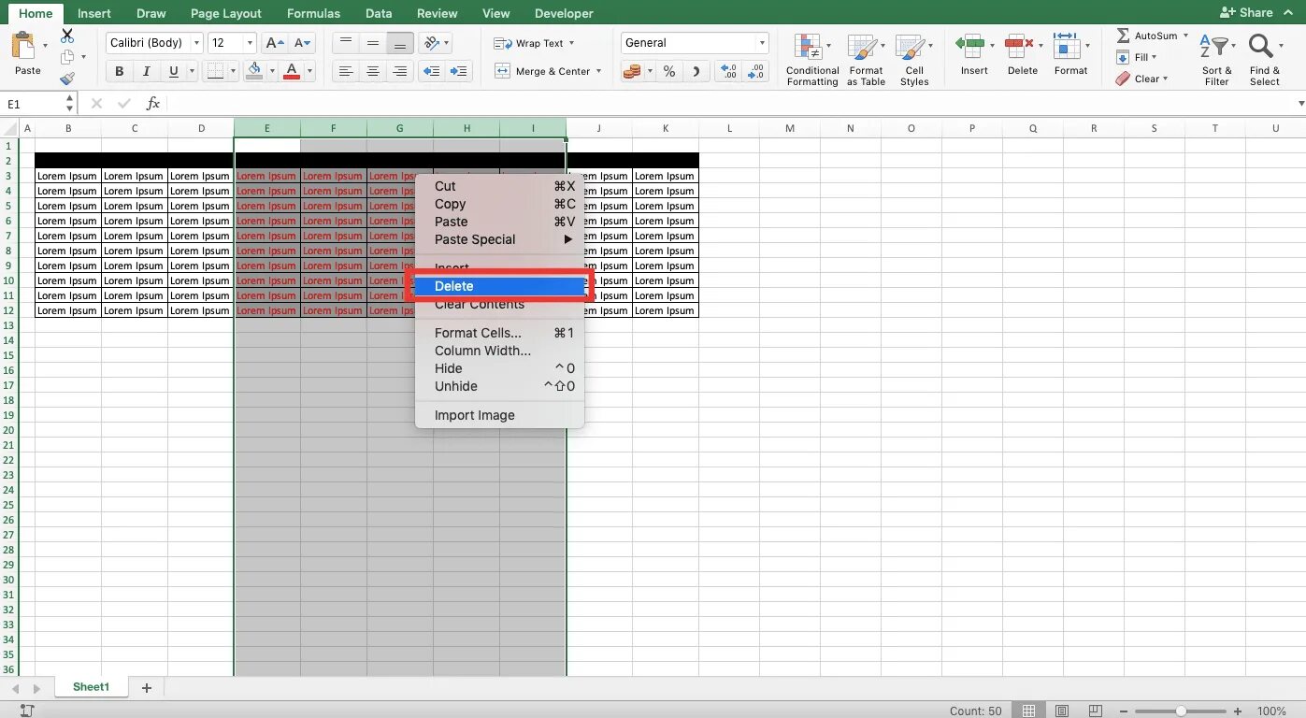Adjust the zoom slider in status bar
This screenshot has width=1306, height=718.
coord(1182,711)
